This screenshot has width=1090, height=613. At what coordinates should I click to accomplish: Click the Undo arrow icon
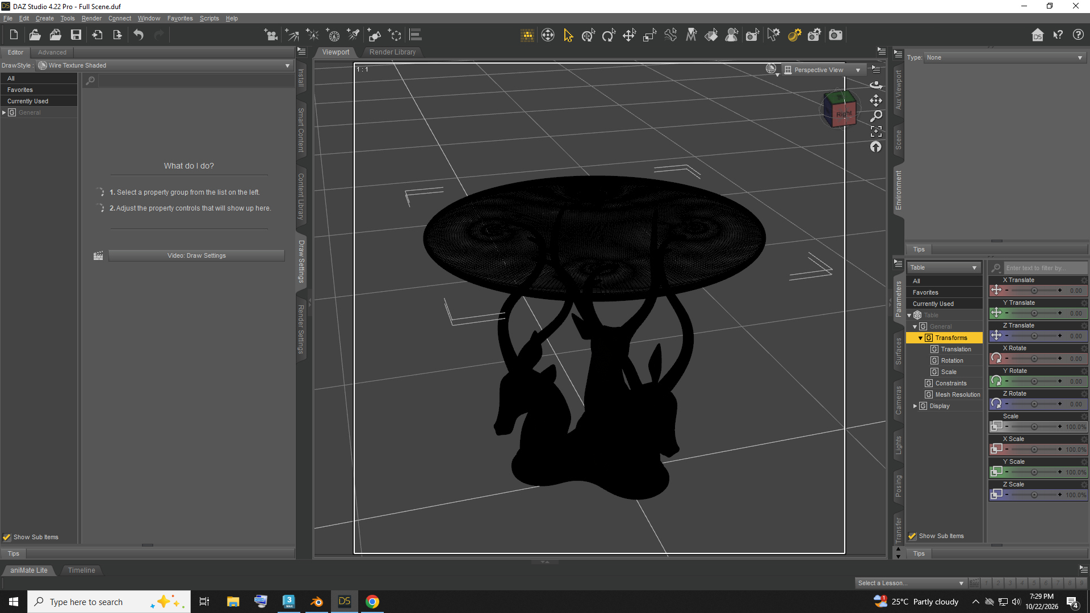(x=139, y=35)
